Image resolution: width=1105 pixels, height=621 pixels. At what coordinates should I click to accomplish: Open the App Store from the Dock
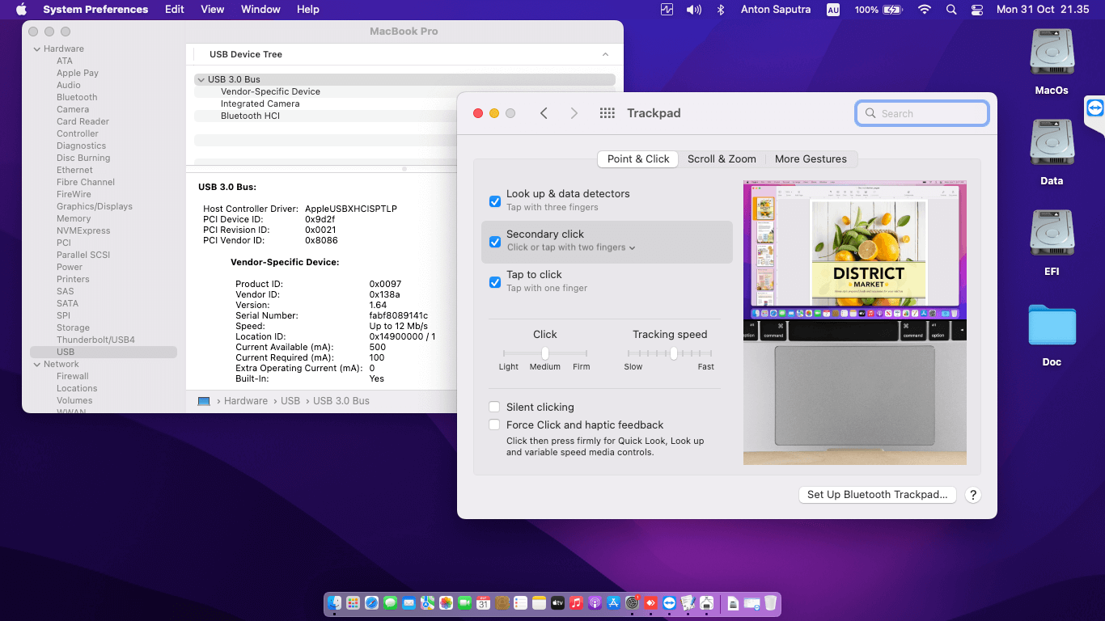pyautogui.click(x=613, y=603)
